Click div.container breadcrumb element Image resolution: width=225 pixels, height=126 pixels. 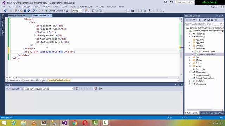click(x=15, y=80)
